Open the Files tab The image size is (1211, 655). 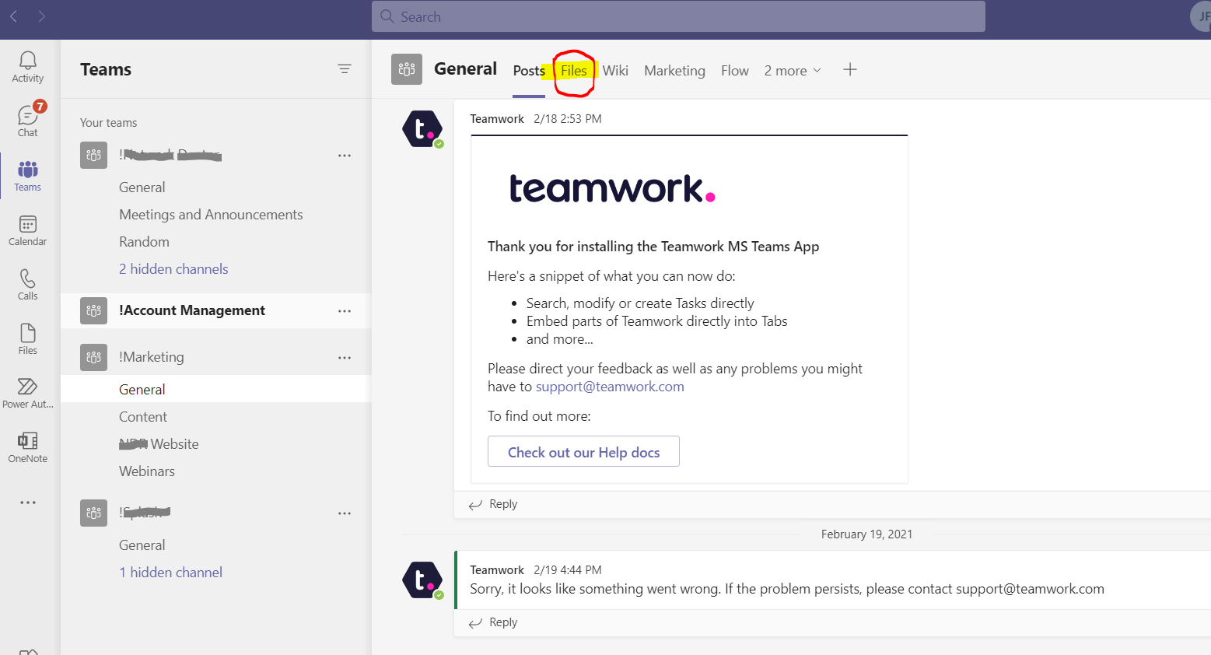point(574,71)
